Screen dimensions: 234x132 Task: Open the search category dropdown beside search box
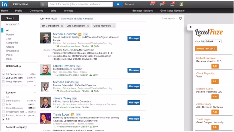tap(44, 4)
